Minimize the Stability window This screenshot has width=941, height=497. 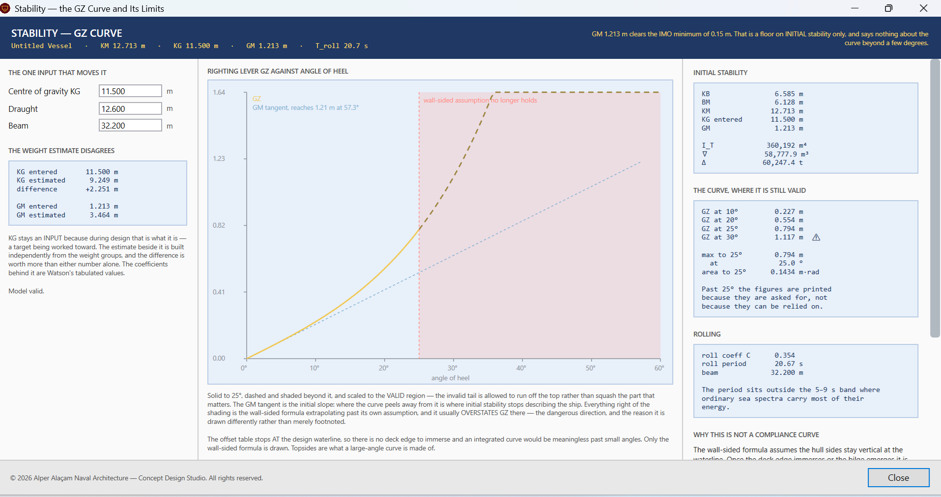coord(855,8)
